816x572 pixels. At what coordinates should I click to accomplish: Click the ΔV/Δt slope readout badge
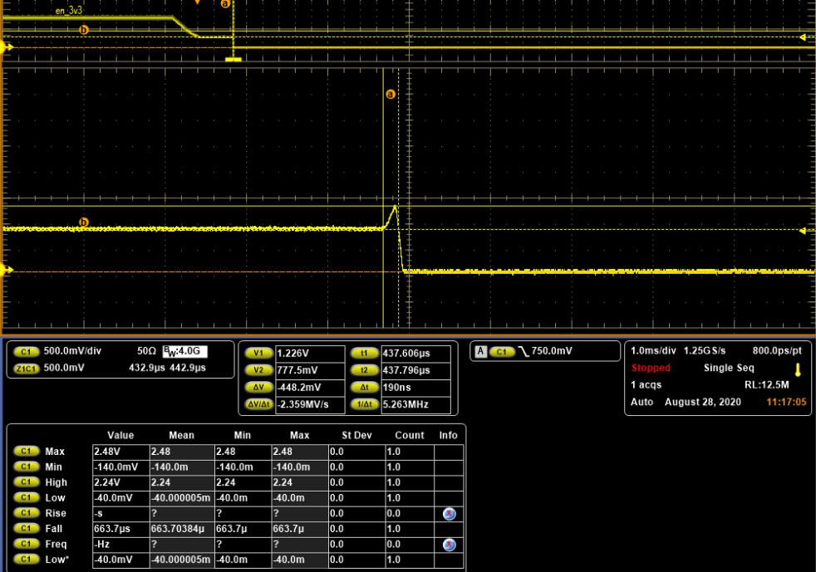click(x=259, y=404)
